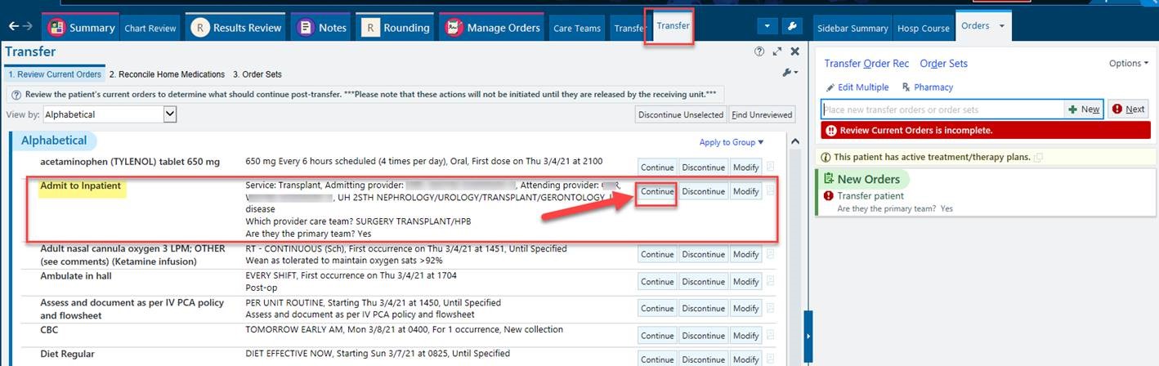1159x366 pixels.
Task: Click the Alphabetical group header
Action: point(53,141)
